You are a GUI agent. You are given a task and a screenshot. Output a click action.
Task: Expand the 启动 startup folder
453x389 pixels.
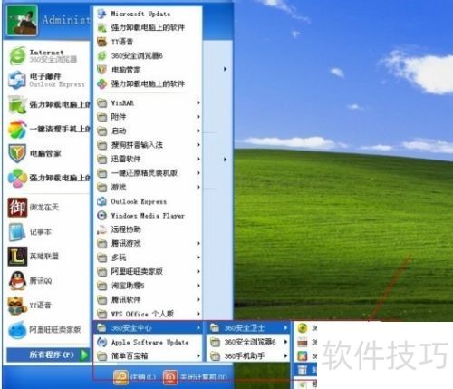148,131
